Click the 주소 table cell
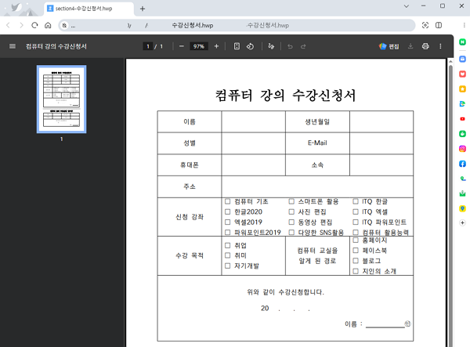 pos(190,186)
